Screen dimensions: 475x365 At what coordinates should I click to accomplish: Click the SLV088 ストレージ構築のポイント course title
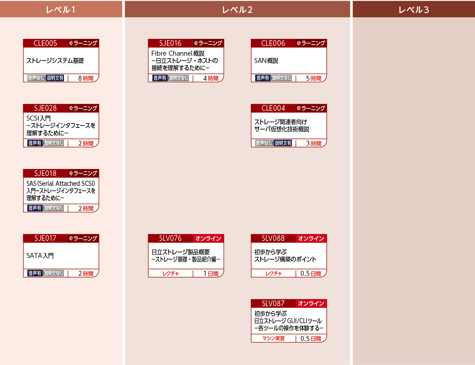point(285,256)
